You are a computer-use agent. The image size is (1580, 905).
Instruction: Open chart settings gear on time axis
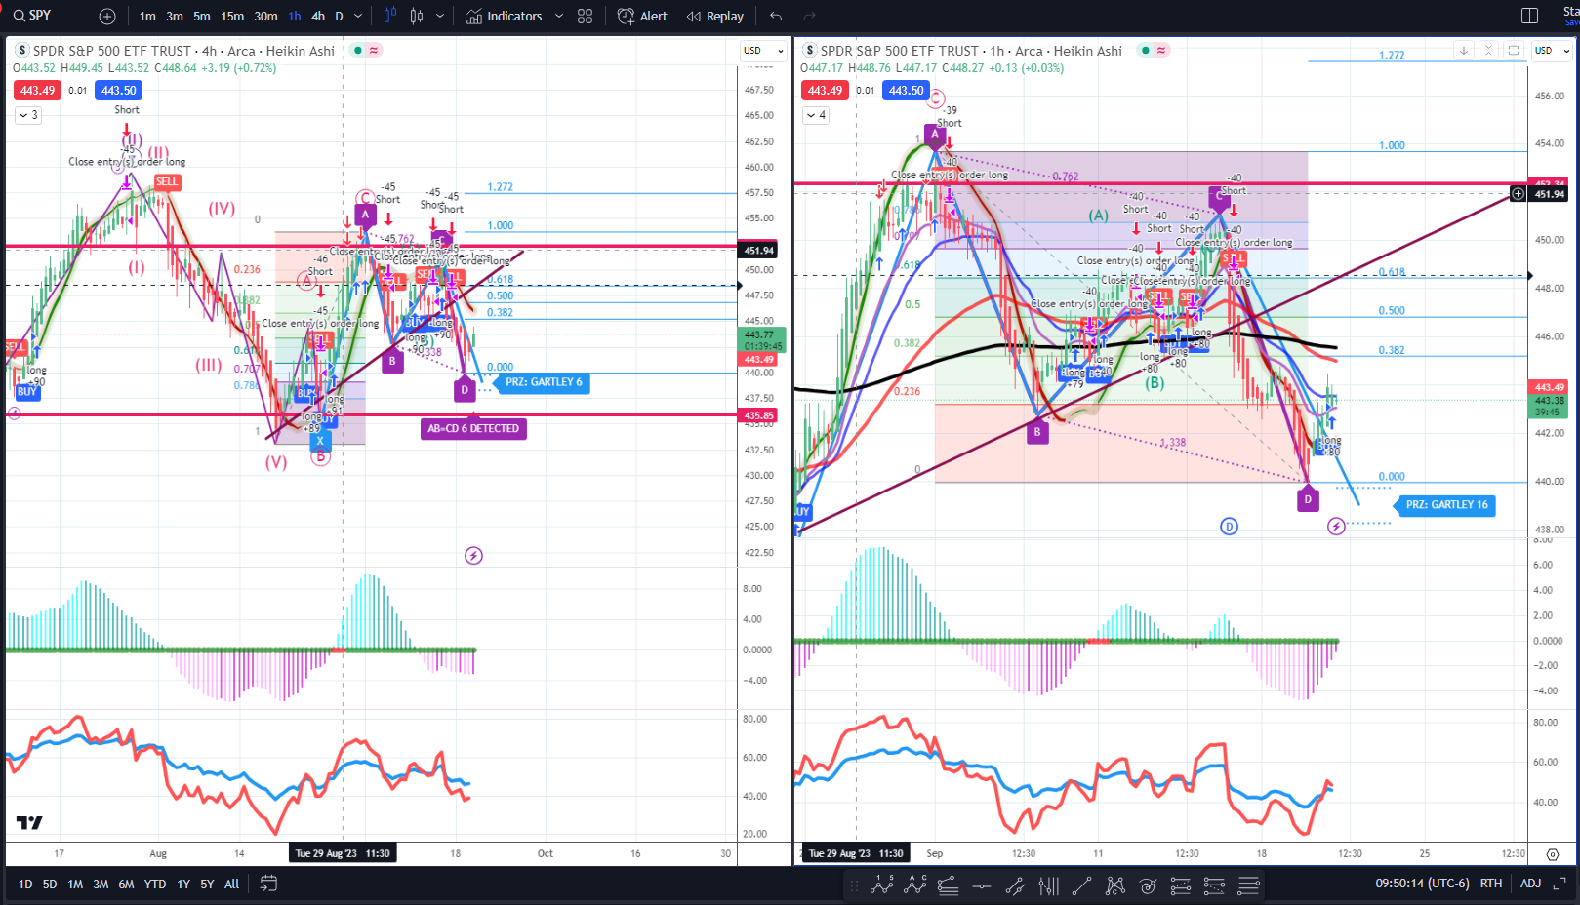pos(1553,854)
